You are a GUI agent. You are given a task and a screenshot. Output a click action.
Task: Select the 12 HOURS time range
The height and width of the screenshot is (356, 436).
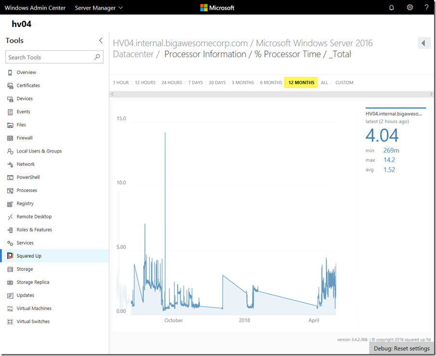145,82
